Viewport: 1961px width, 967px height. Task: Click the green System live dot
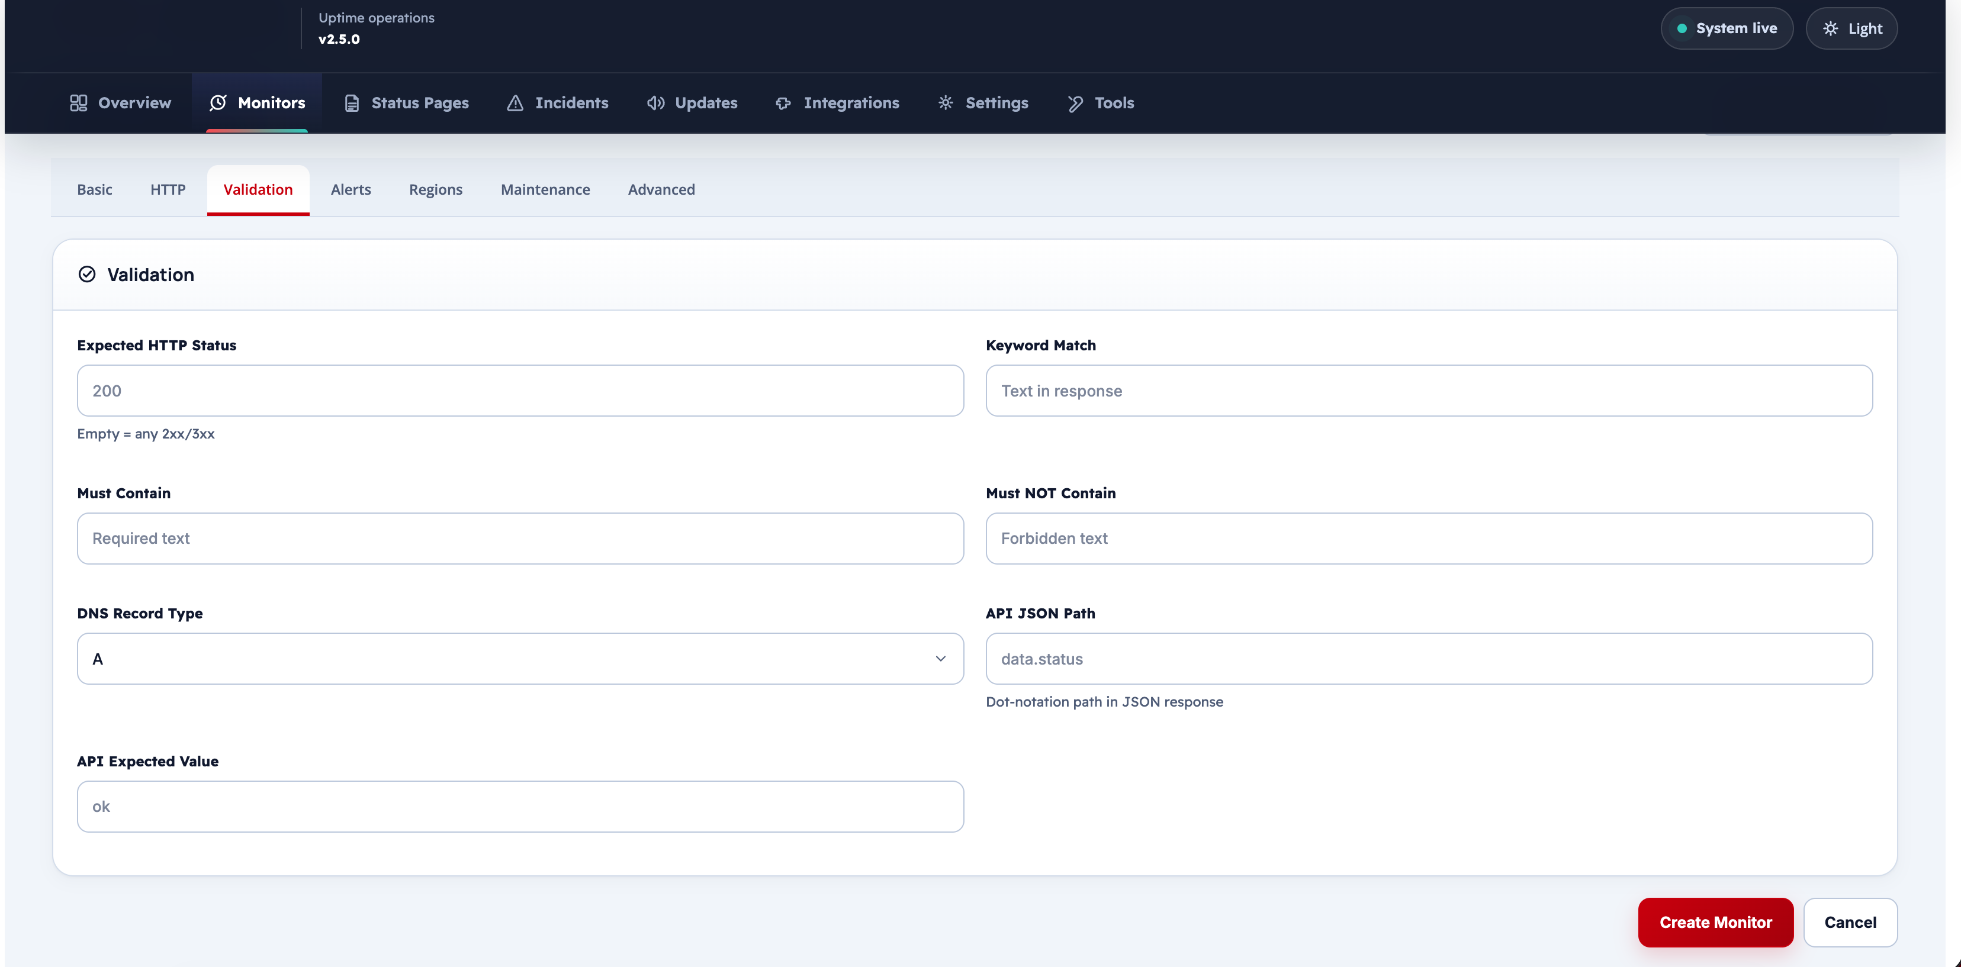click(1682, 29)
